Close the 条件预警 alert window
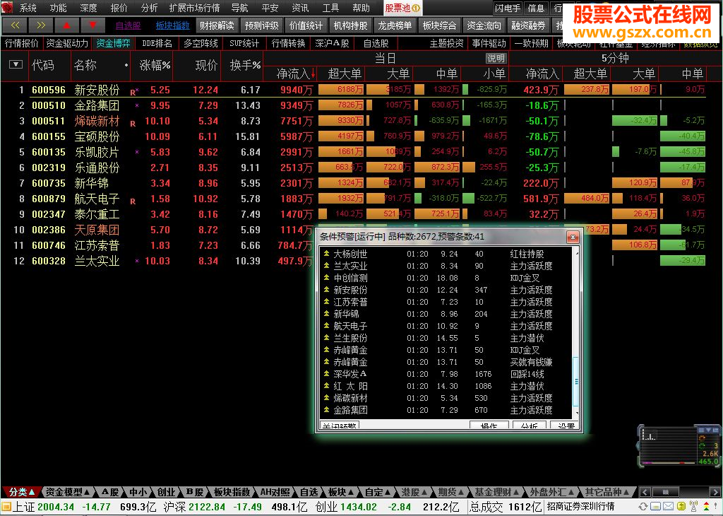Viewport: 723px width, 516px height. (573, 237)
